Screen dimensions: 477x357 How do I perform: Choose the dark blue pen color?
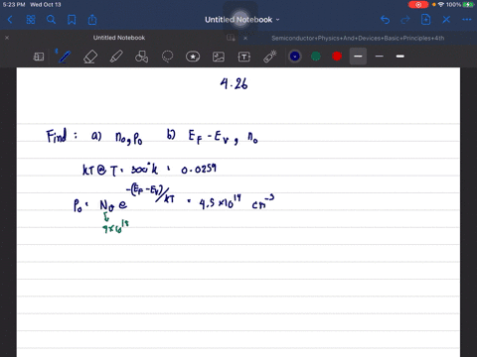pos(295,57)
